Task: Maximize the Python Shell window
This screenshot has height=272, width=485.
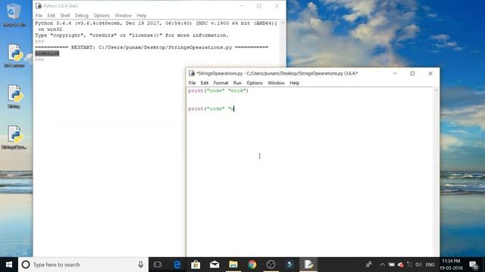Action: pyautogui.click(x=259, y=6)
